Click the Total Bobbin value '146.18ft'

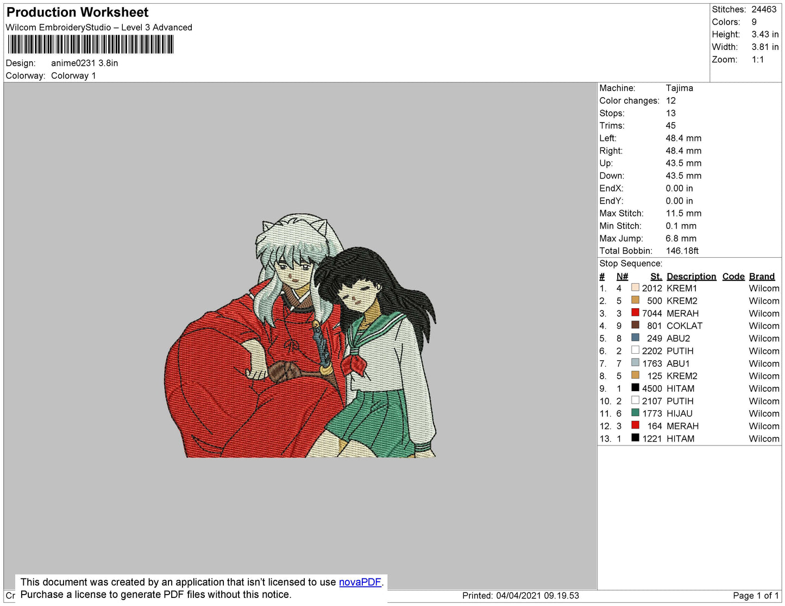click(682, 251)
